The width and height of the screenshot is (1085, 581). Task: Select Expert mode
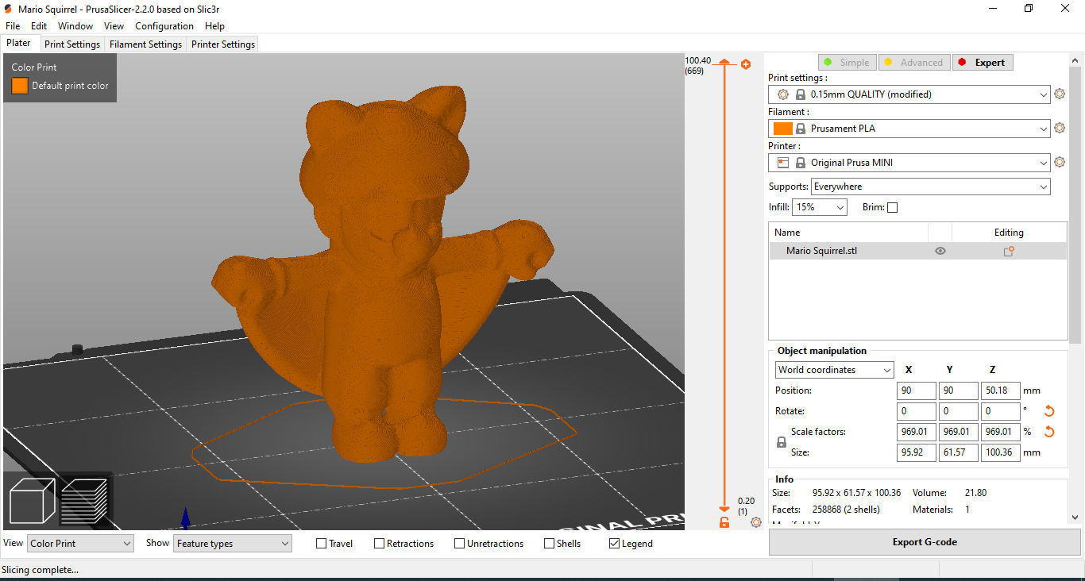tap(983, 62)
